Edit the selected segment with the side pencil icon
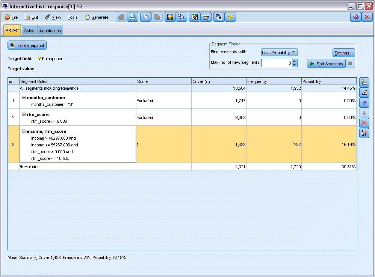This screenshot has height=277, width=375. [364, 93]
